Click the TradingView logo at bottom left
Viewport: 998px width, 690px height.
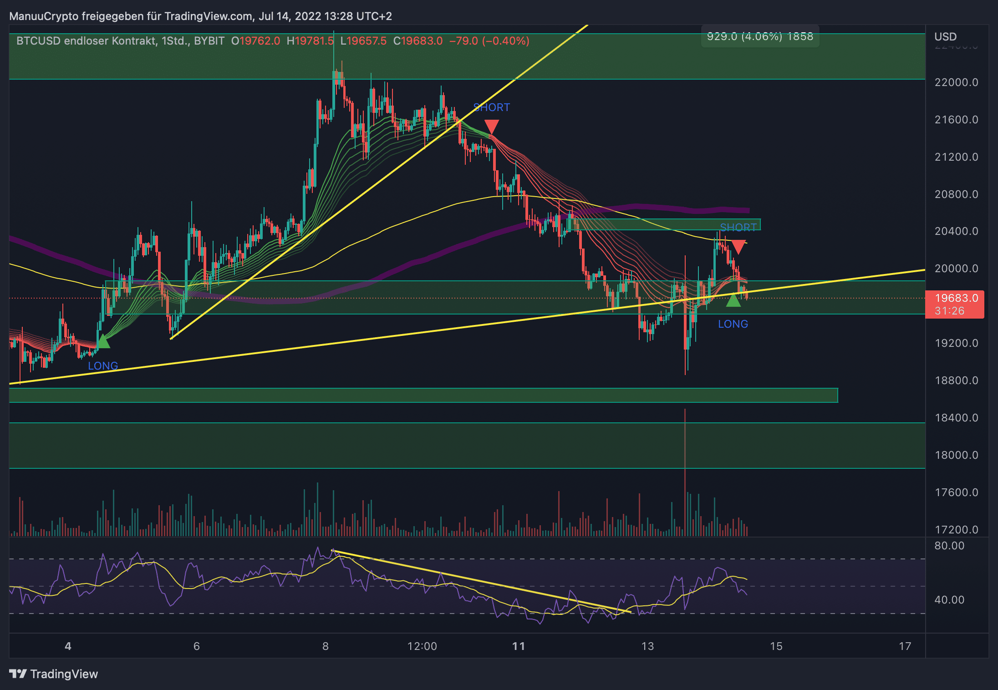(53, 674)
